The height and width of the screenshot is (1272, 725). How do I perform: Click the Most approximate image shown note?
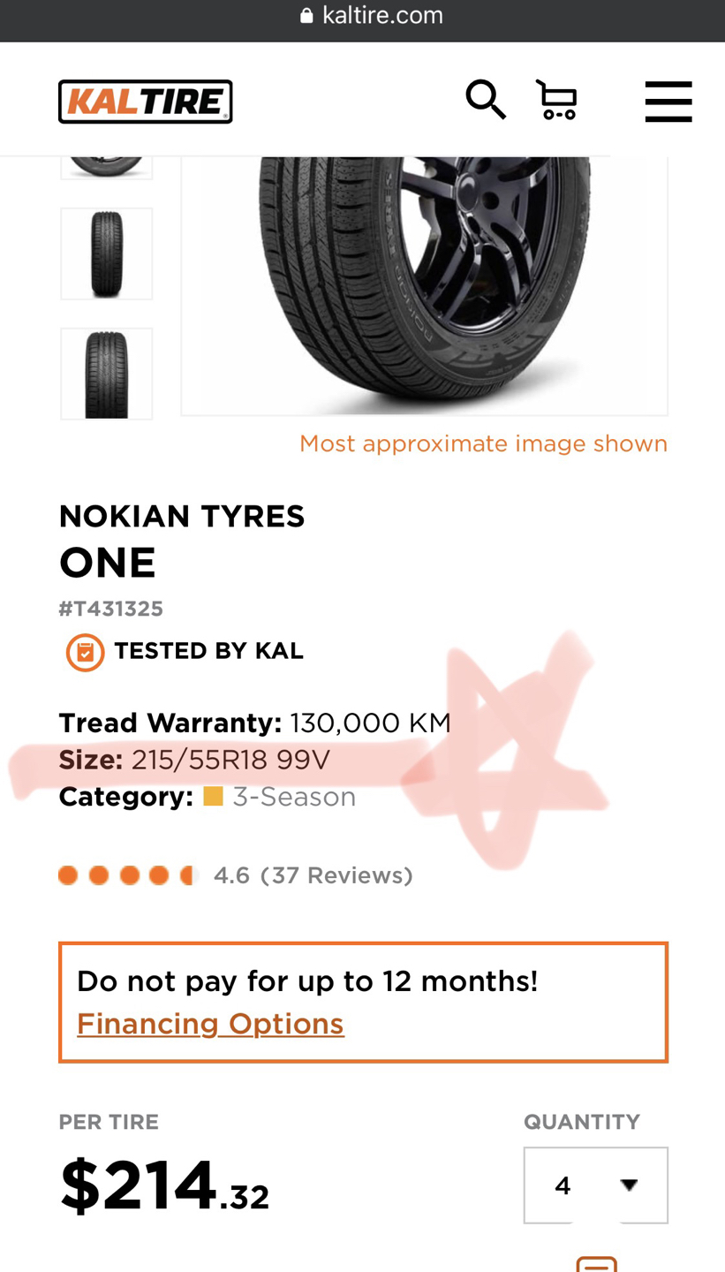click(483, 443)
